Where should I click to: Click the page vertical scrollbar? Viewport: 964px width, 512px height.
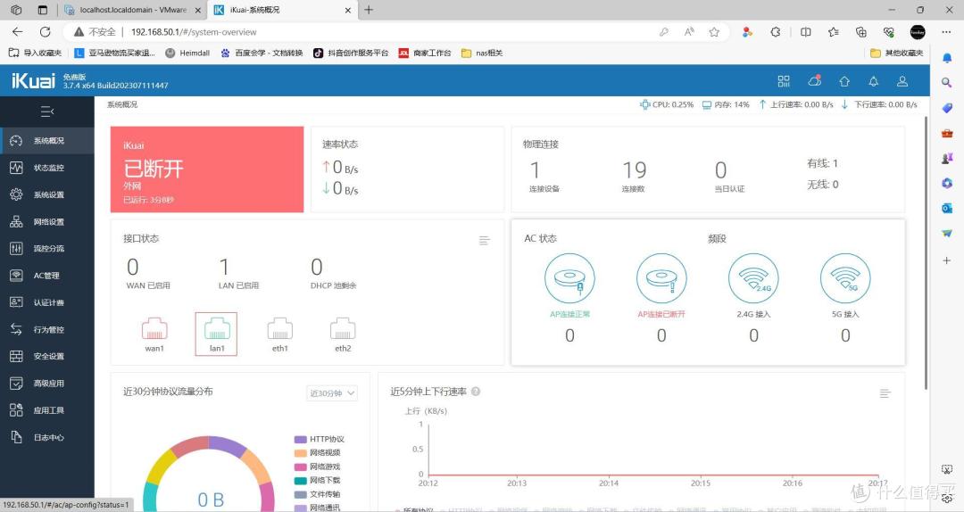[927, 252]
